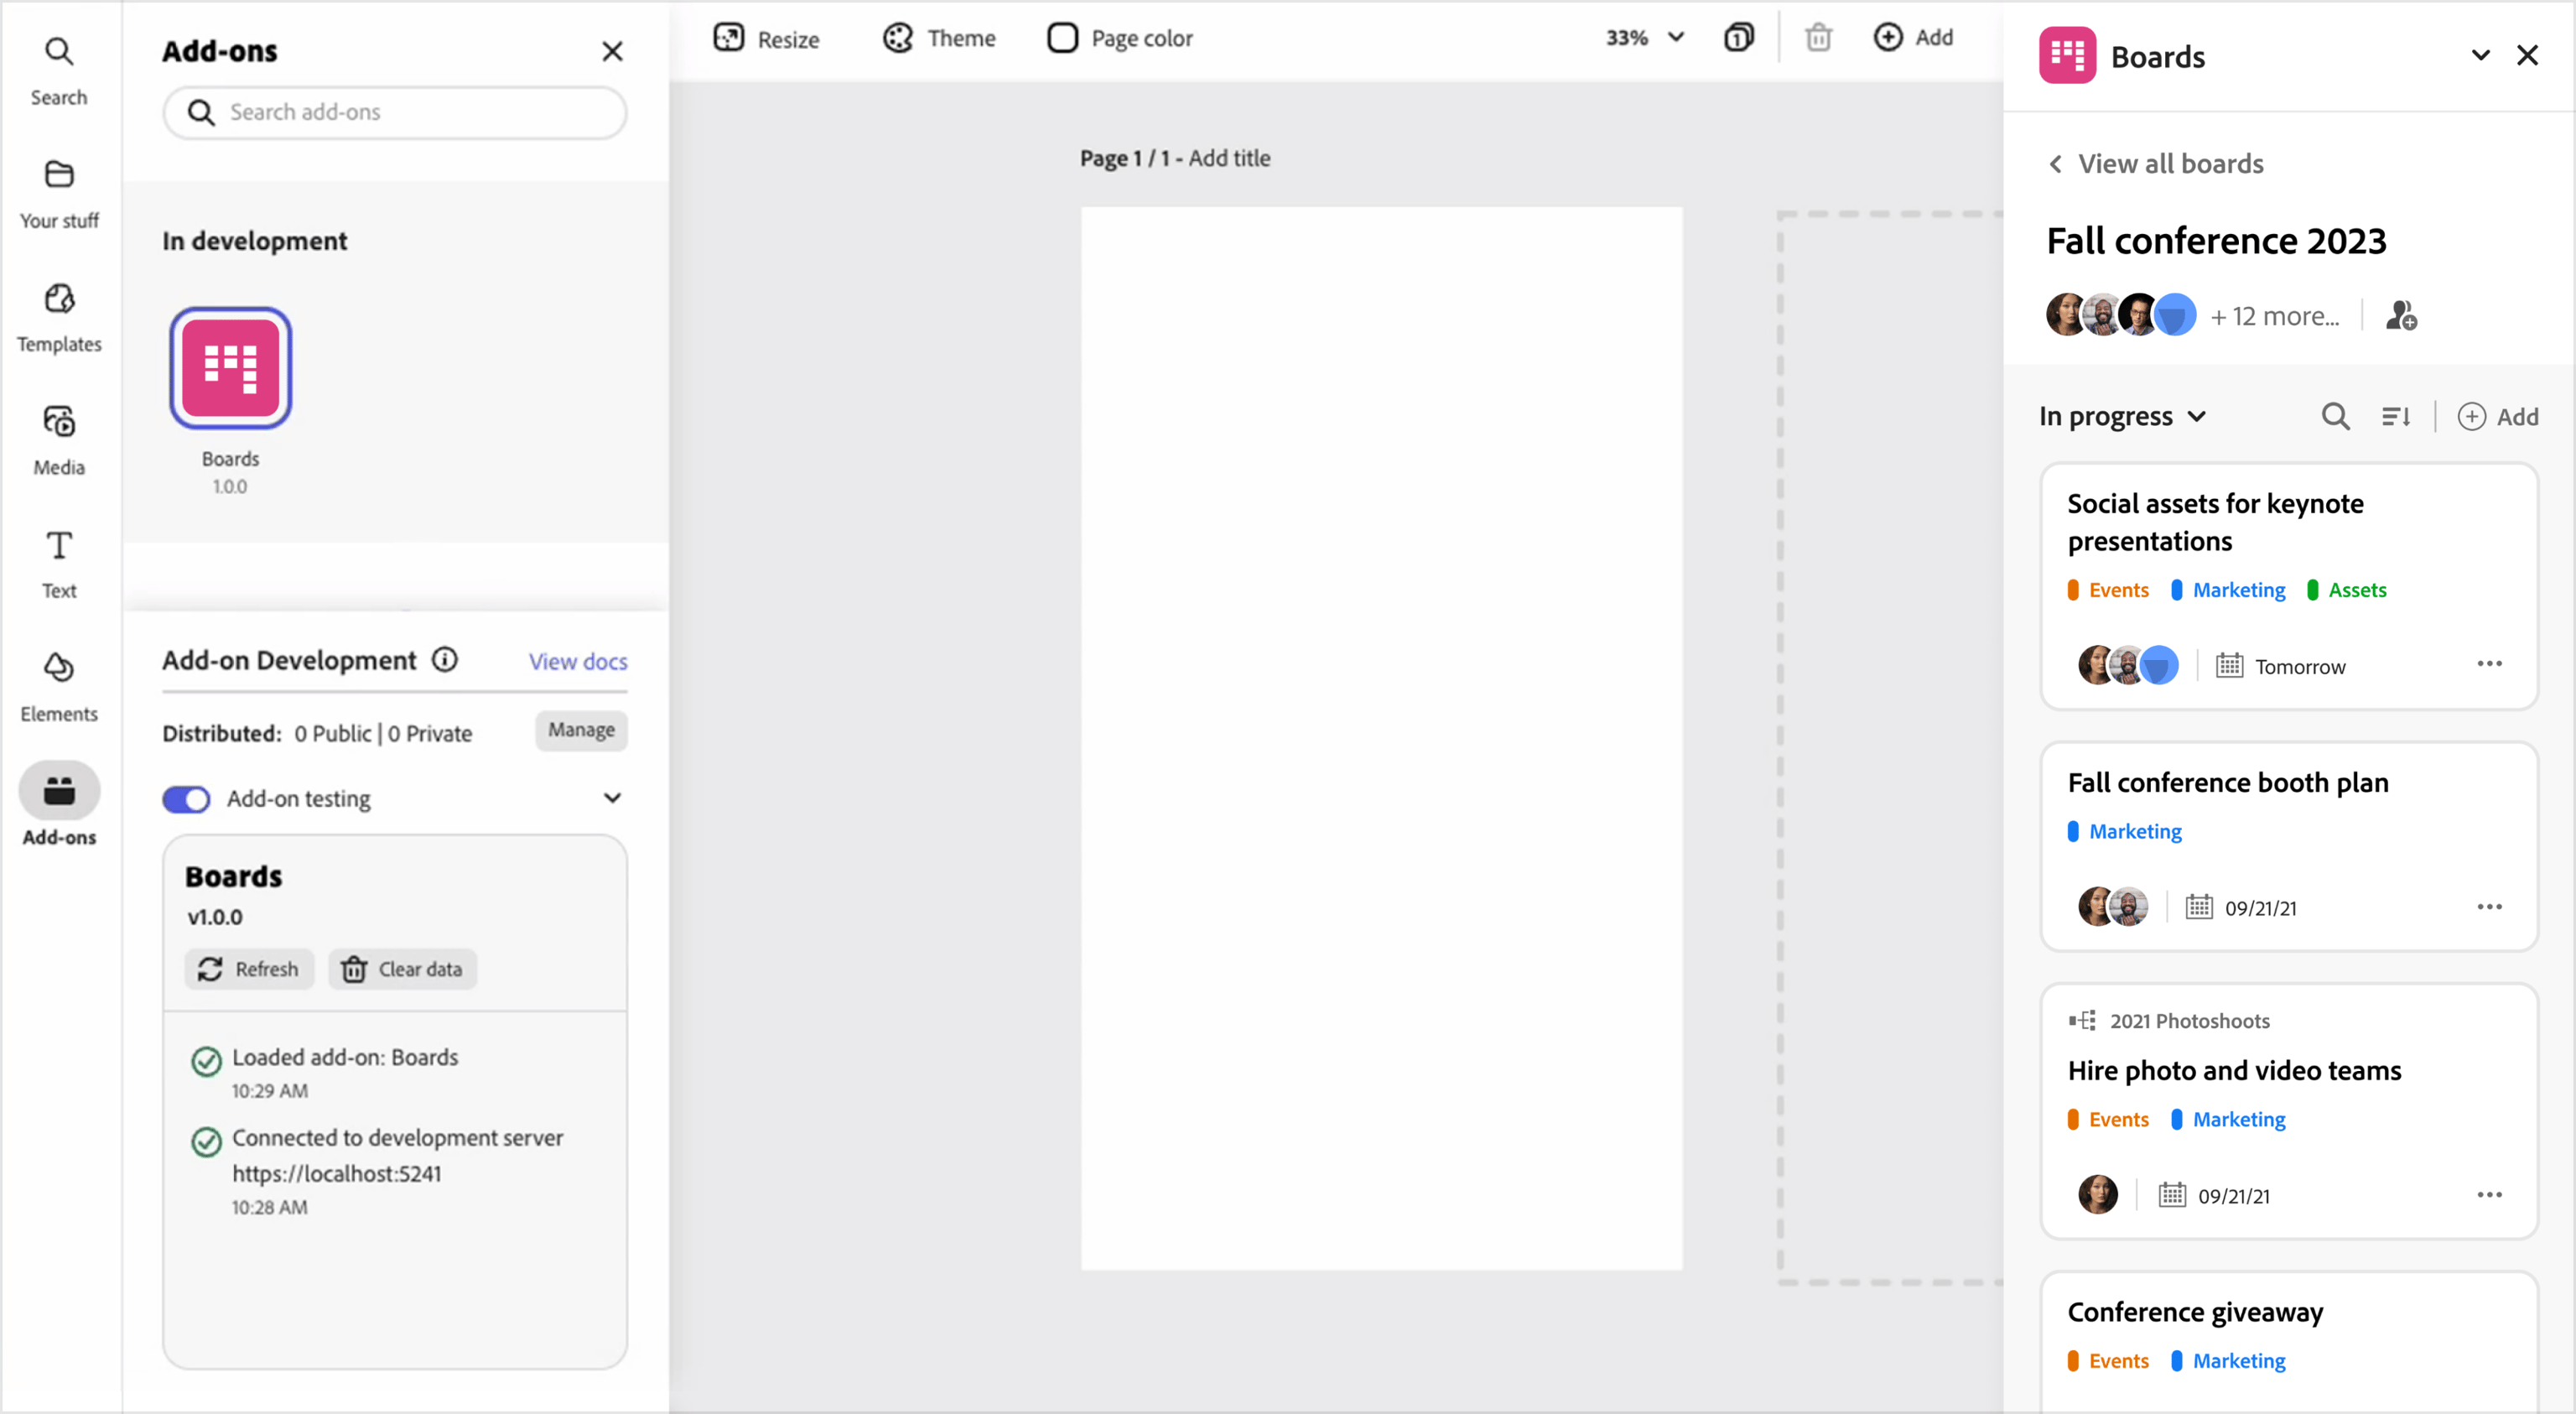The width and height of the screenshot is (2576, 1414).
Task: Click the sort cards icon
Action: [2396, 416]
